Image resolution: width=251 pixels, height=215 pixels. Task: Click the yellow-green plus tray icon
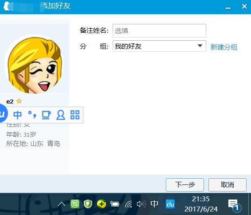[x=102, y=204]
